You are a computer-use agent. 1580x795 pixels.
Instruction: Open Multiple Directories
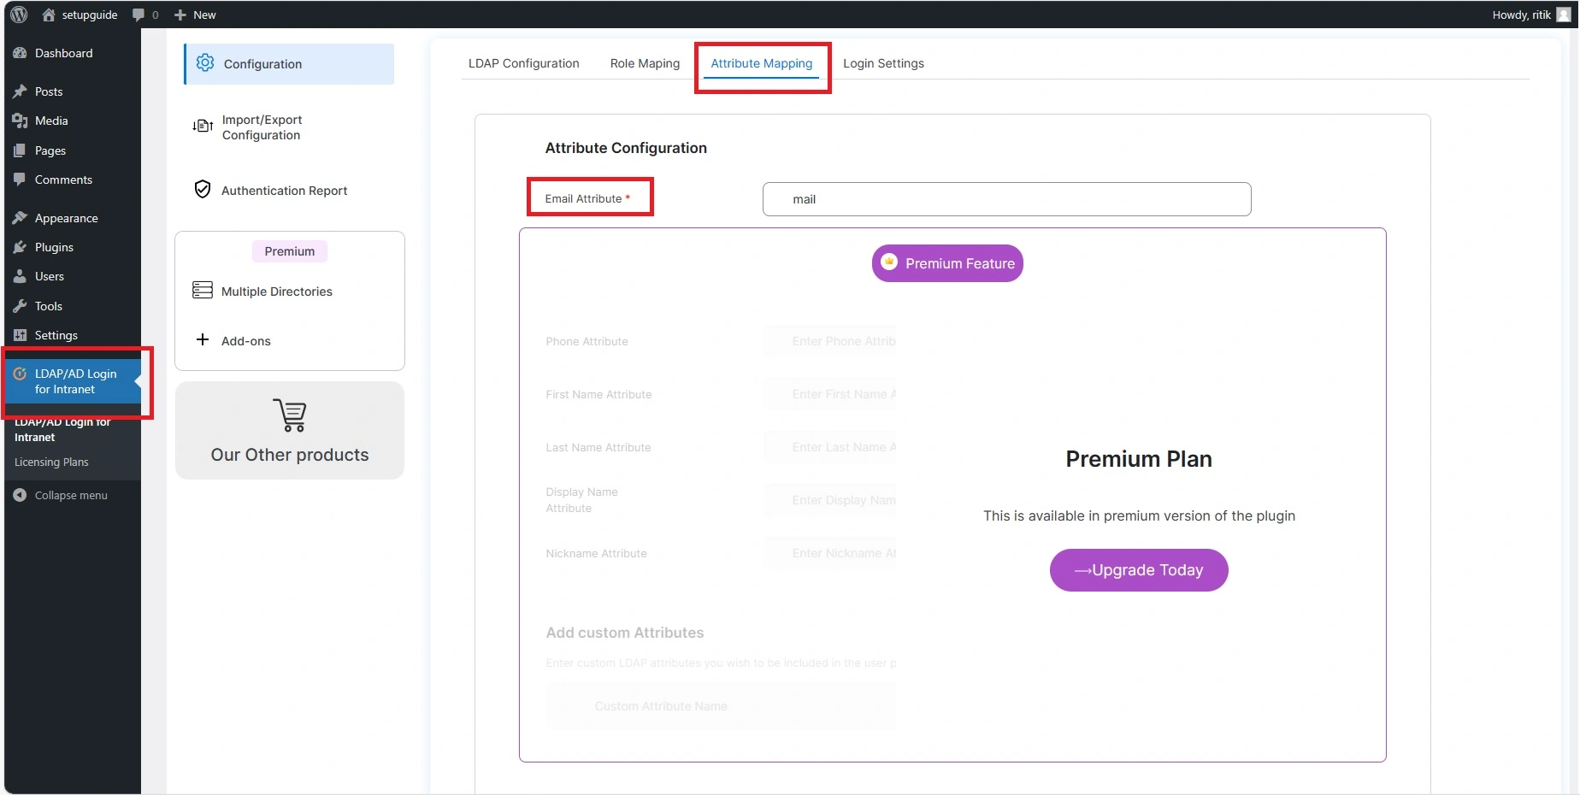point(276,291)
